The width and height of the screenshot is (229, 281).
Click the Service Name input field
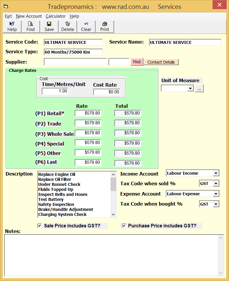(185, 42)
